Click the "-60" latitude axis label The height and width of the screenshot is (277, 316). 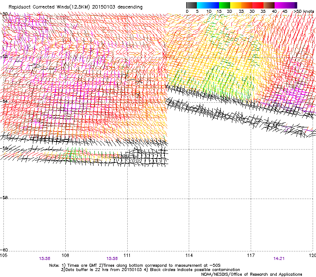[x=4, y=250]
